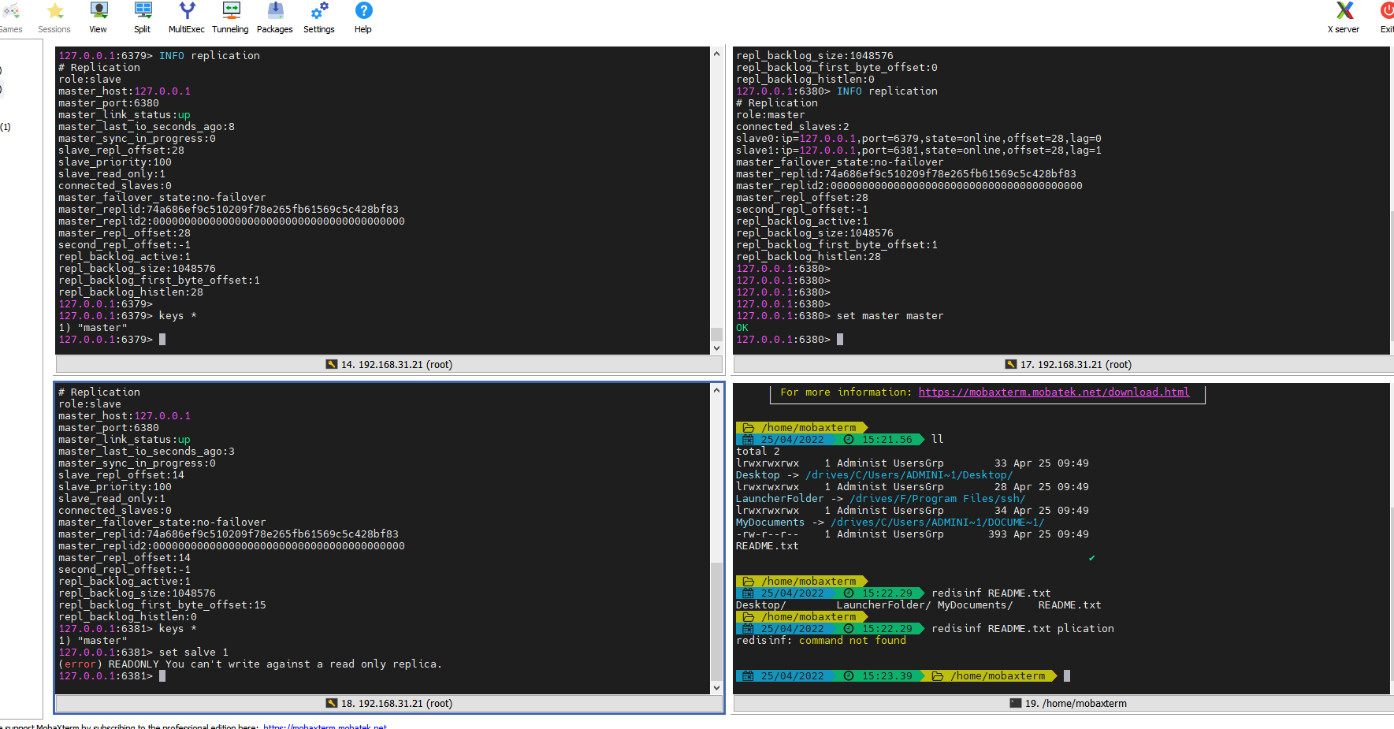Click the session icon on tab 17

tap(1011, 365)
